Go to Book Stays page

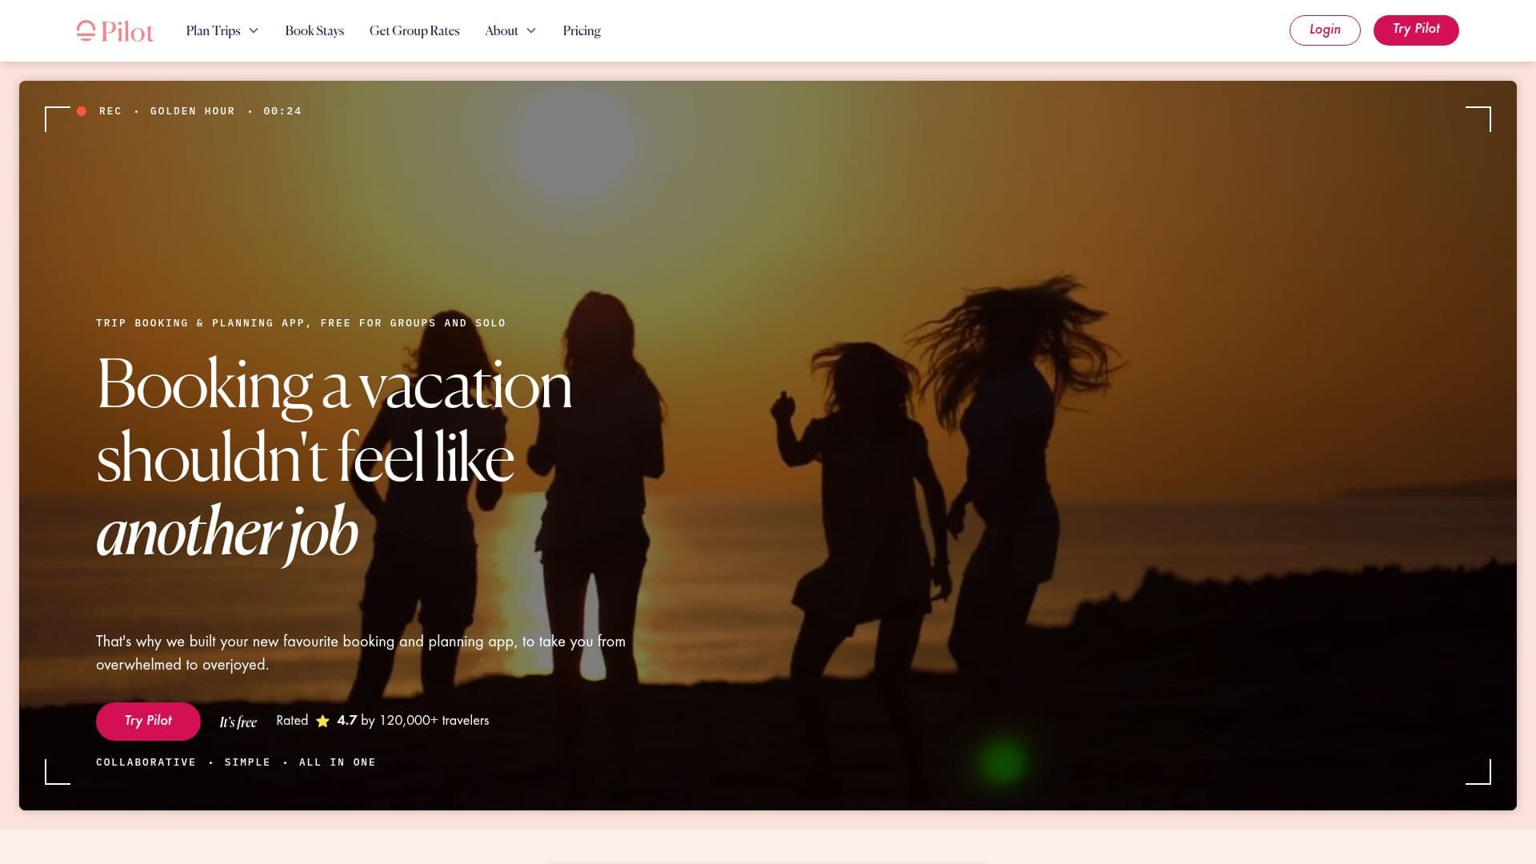(314, 31)
